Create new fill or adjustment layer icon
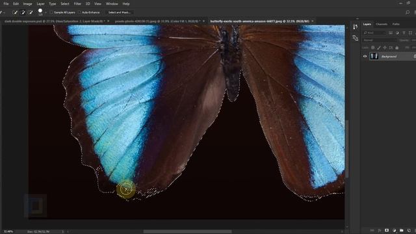 tap(395, 230)
